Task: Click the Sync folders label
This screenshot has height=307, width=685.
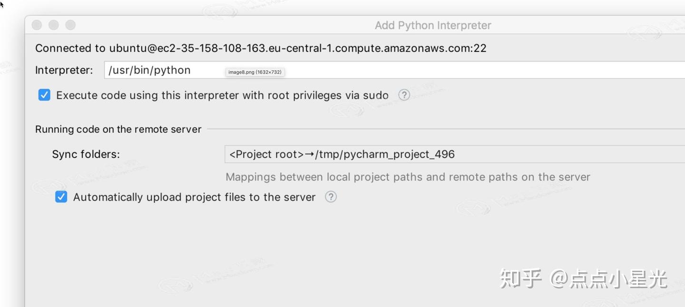Action: [86, 154]
